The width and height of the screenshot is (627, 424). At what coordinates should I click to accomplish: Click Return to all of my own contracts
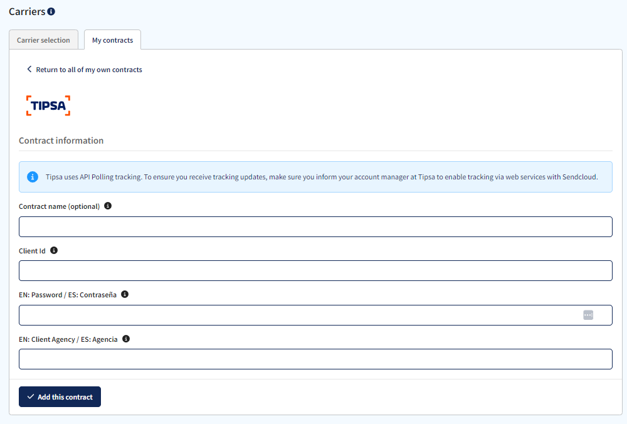click(x=89, y=69)
